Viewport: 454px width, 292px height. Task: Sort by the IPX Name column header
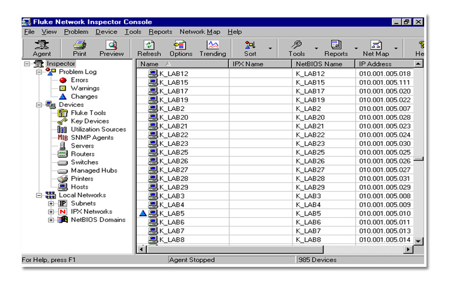[260, 64]
